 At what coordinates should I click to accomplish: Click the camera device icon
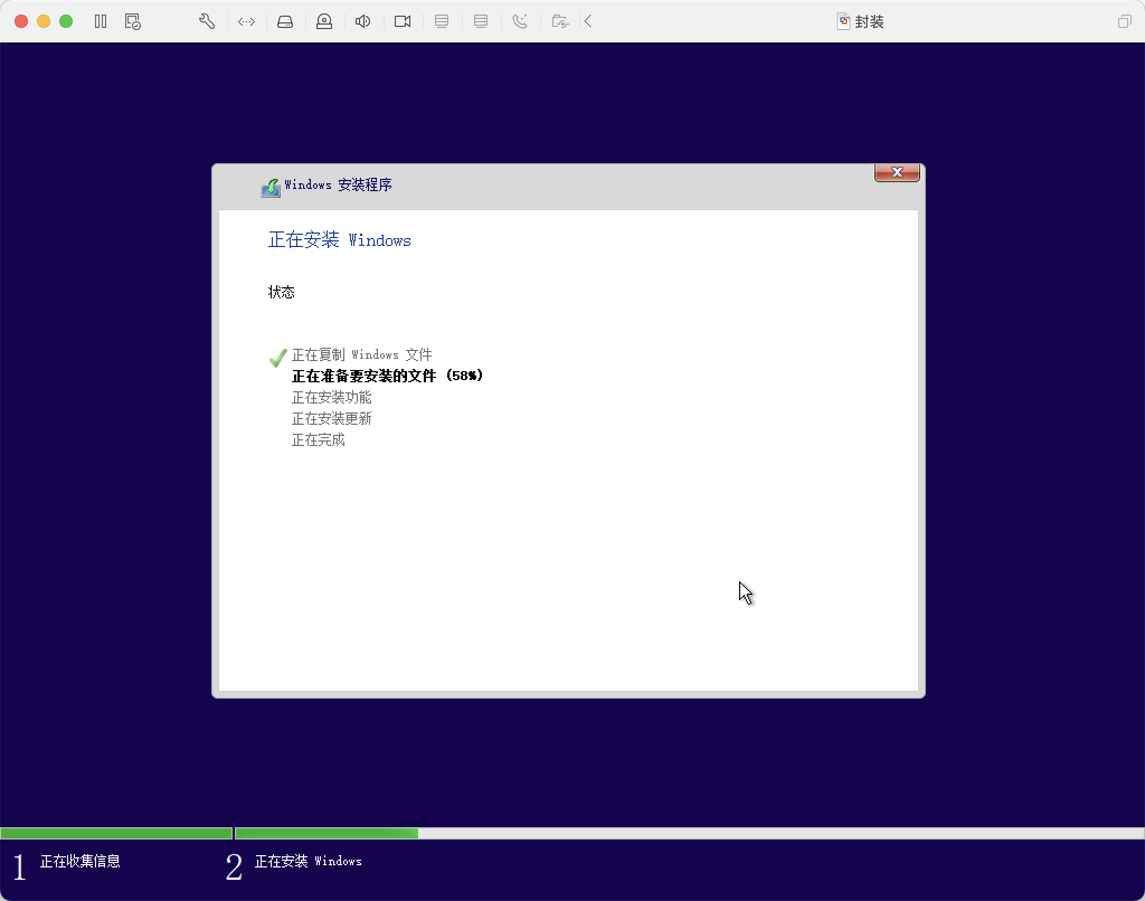pyautogui.click(x=403, y=22)
